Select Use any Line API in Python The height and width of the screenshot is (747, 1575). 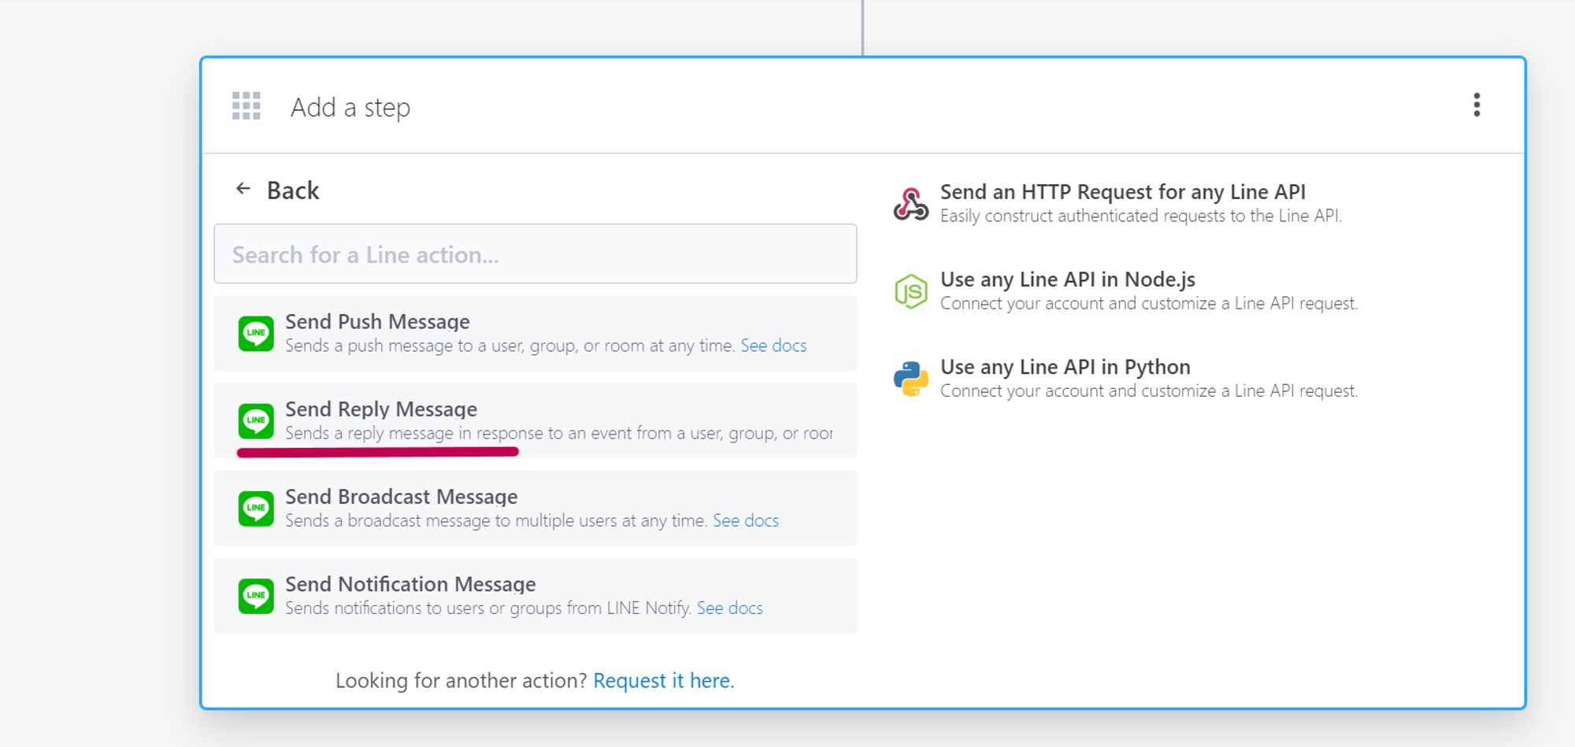click(x=1065, y=367)
